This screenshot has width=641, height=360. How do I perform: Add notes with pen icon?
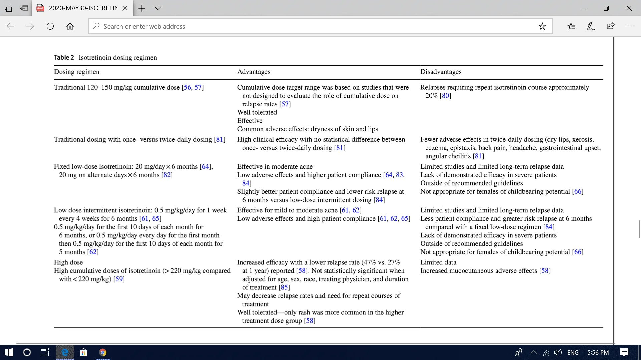tap(591, 26)
